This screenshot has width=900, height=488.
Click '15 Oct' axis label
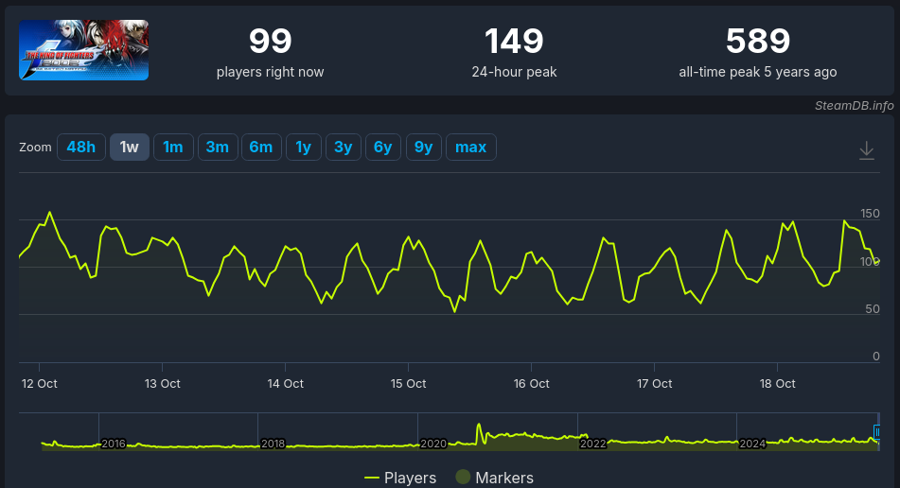coord(408,384)
